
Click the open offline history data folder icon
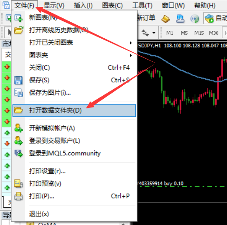pos(19,30)
